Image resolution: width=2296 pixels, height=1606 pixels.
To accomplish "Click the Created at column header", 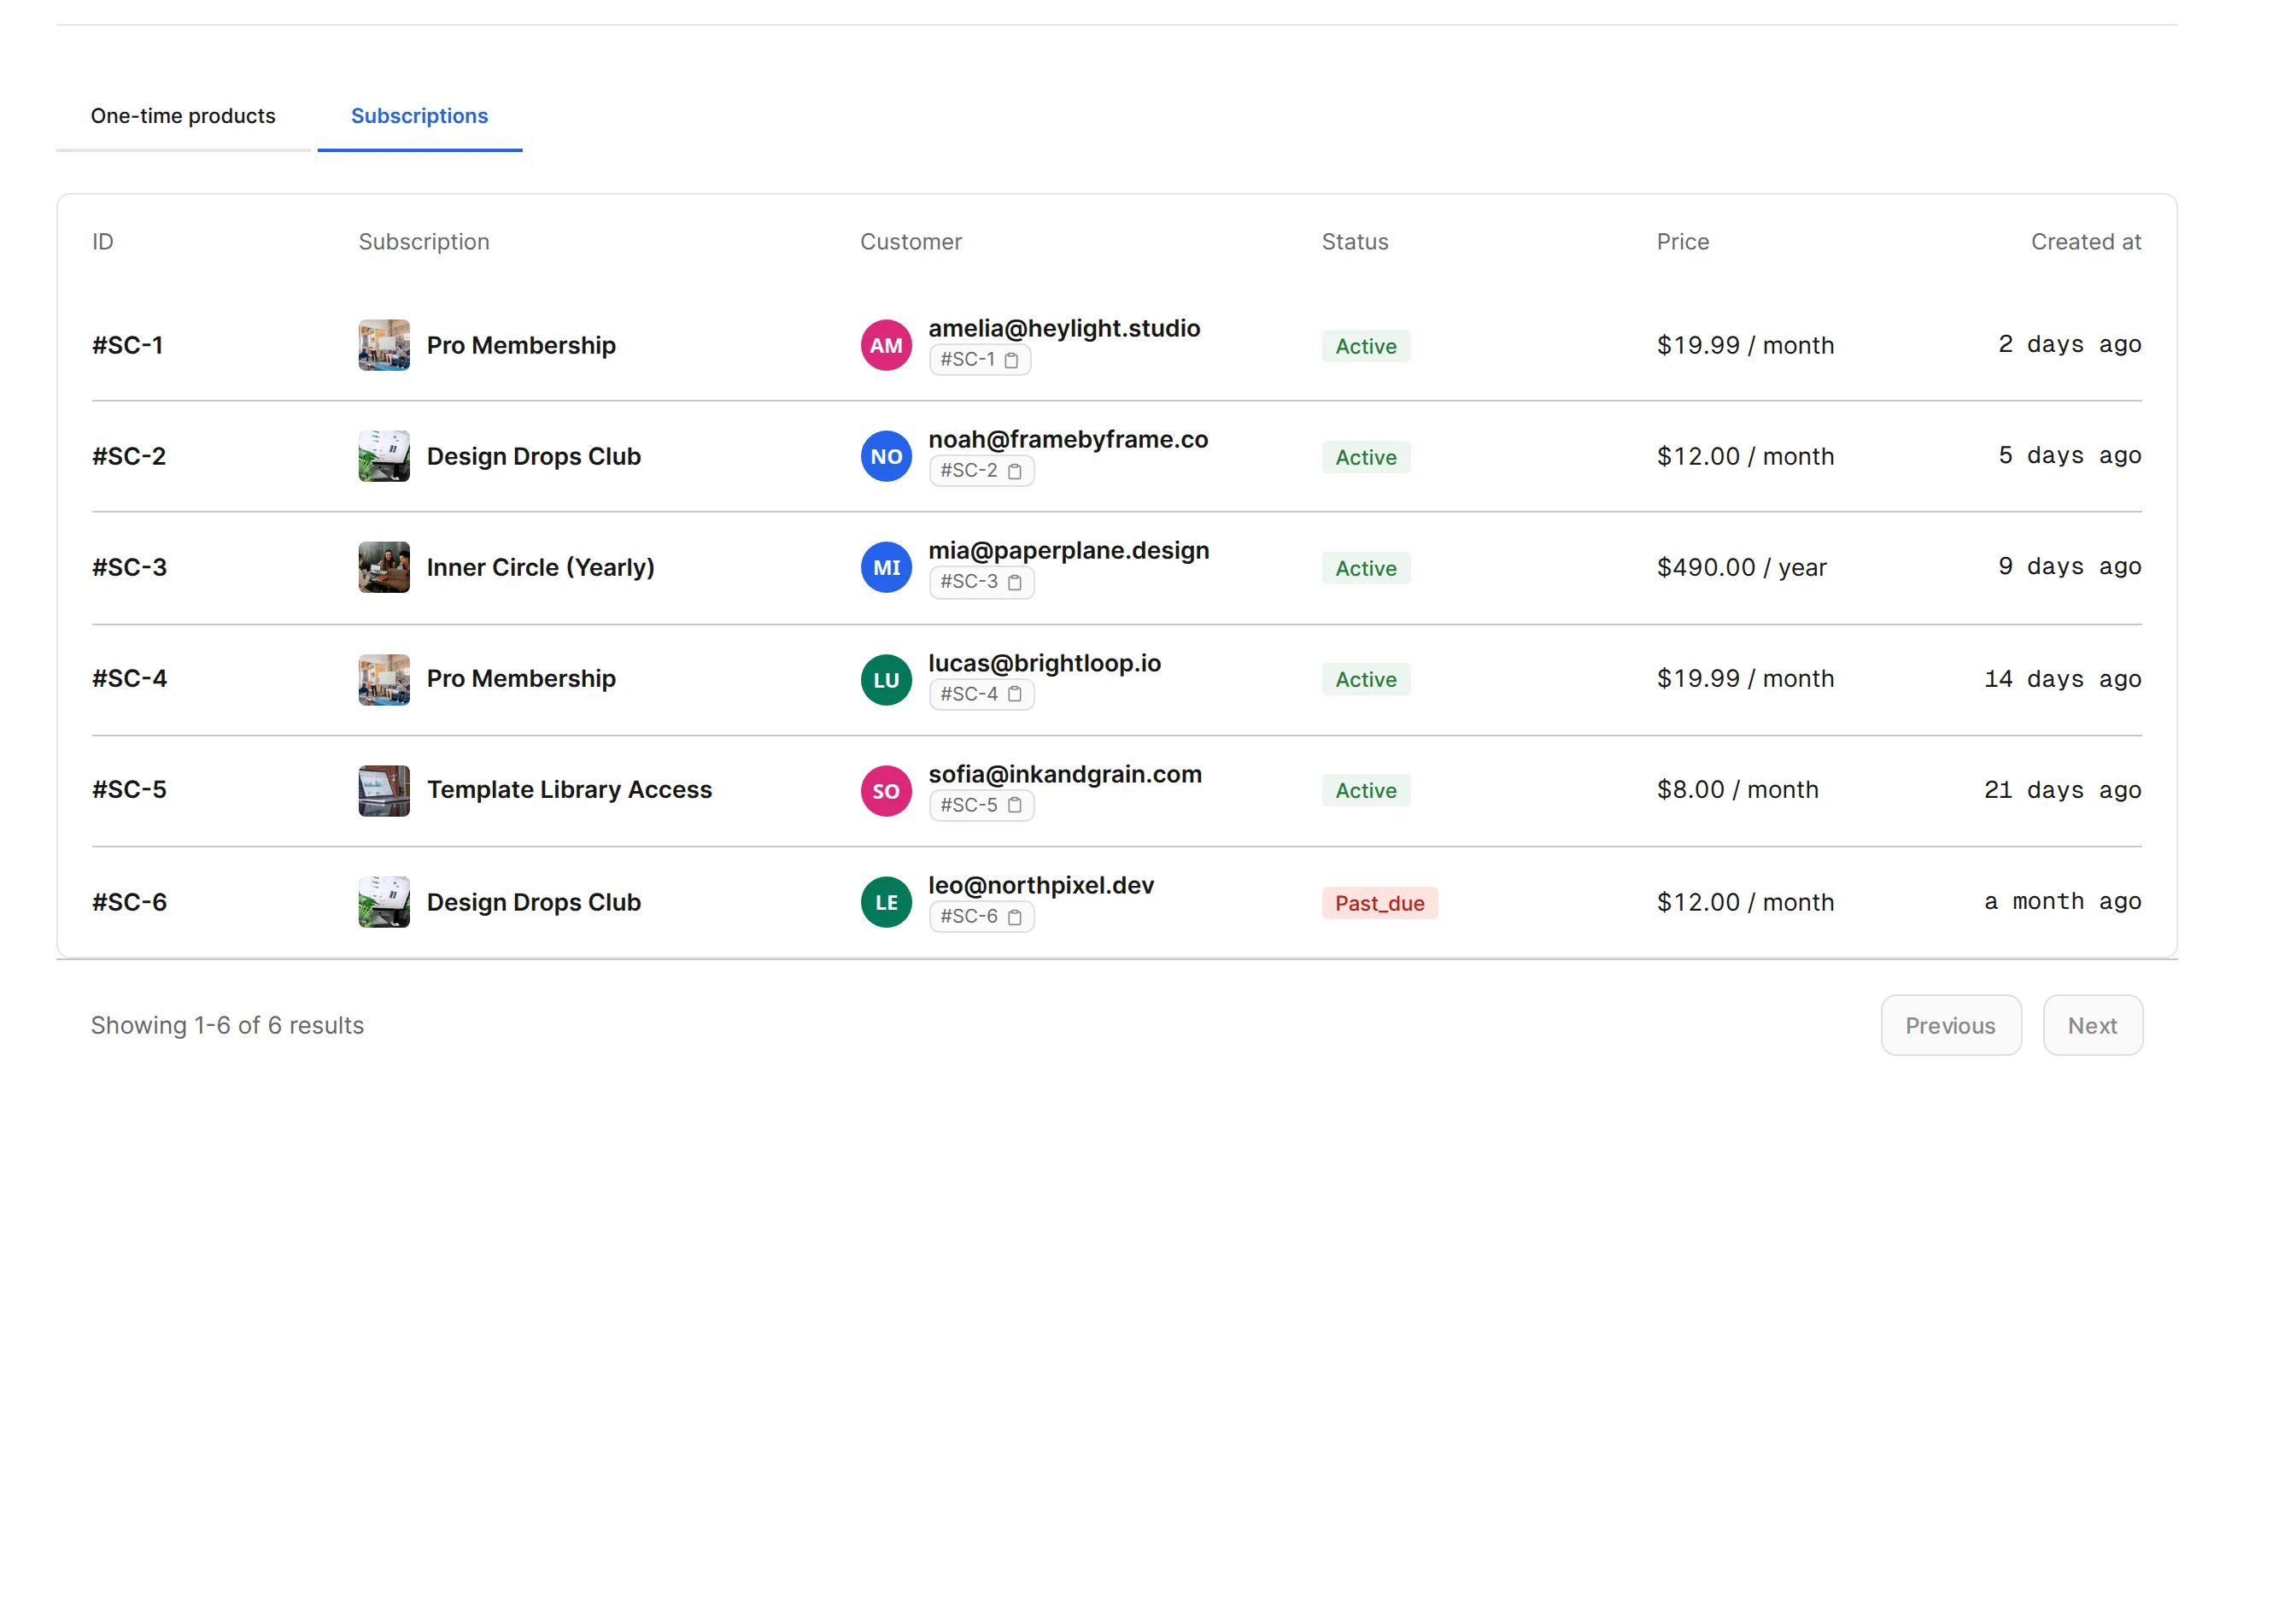I will coord(2086,242).
